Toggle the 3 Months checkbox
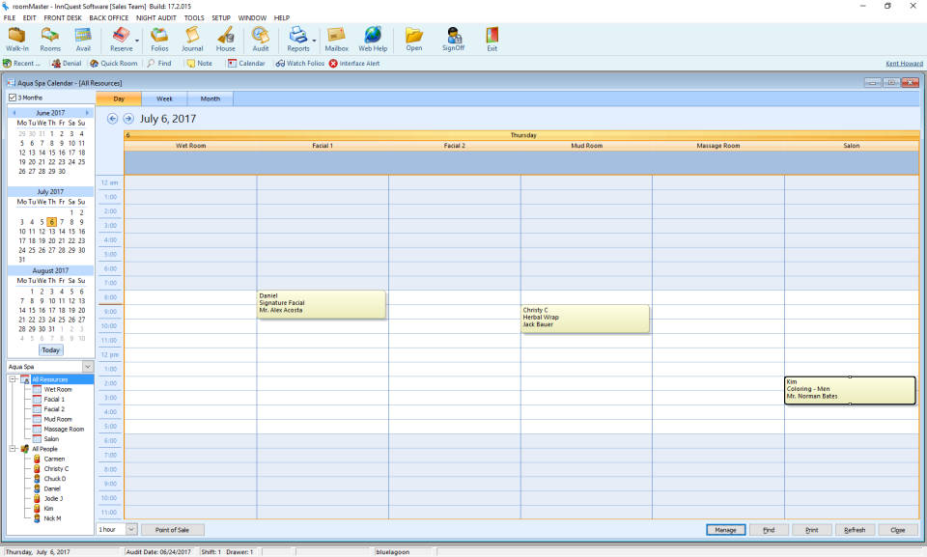927x557 pixels. point(13,97)
